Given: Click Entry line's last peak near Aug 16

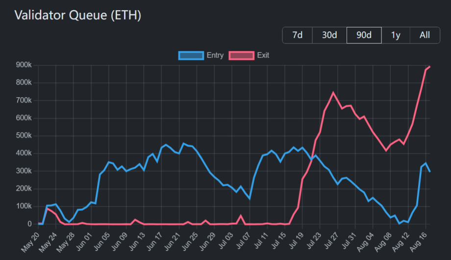Looking at the screenshot, I should point(426,163).
